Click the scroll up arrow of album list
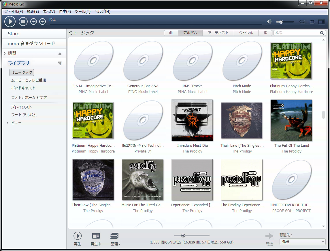 coord(323,40)
